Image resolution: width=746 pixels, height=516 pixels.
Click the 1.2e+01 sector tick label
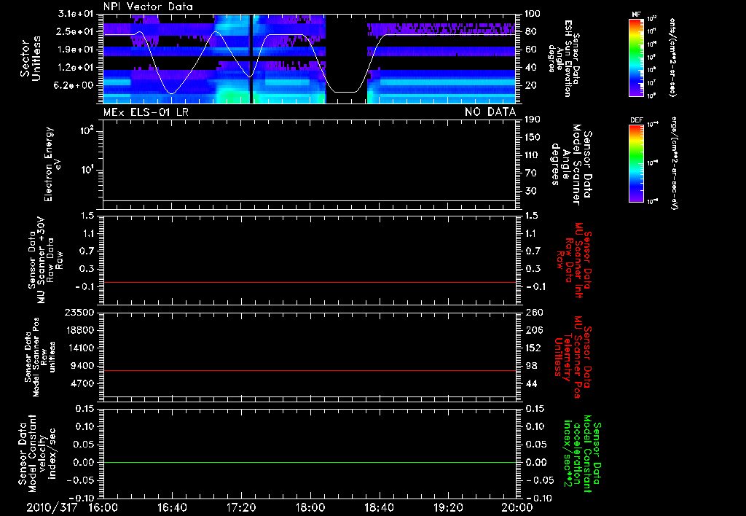click(x=76, y=68)
